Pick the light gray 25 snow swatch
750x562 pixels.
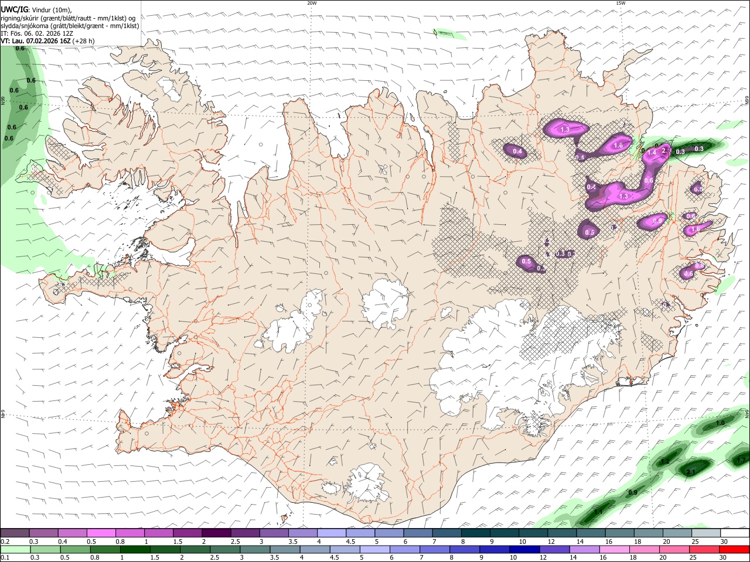pyautogui.click(x=705, y=533)
